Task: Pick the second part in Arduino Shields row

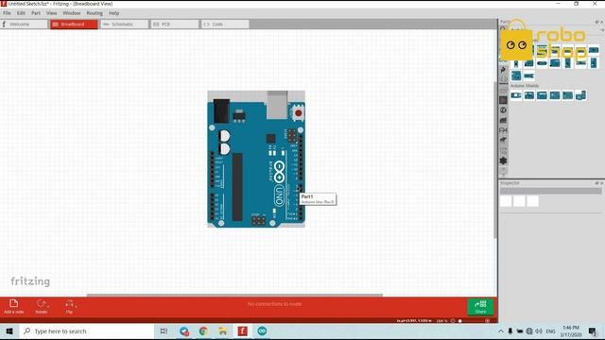Action: click(529, 95)
